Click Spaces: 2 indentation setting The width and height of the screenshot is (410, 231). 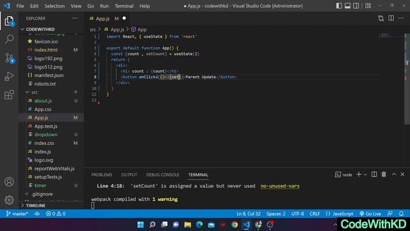[276, 214]
